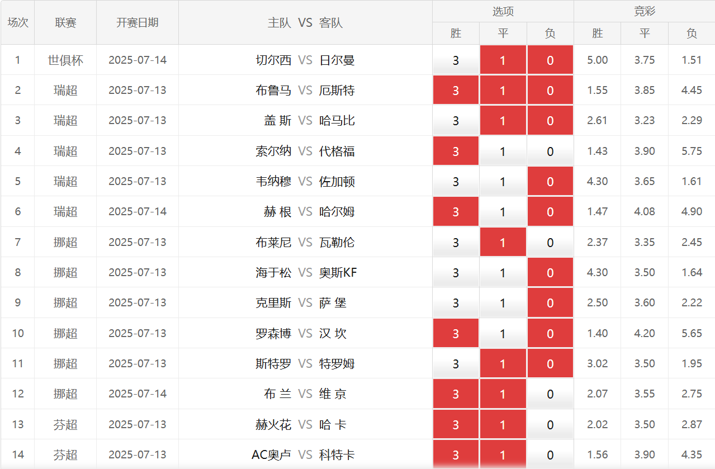
Task: Click away team 科特卡
Action: pyautogui.click(x=337, y=454)
